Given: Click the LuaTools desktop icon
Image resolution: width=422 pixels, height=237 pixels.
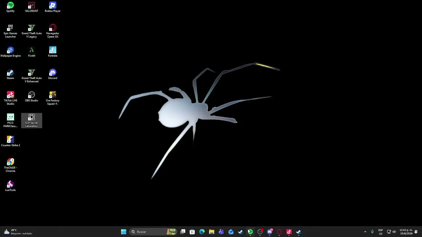Looking at the screenshot, I should pyautogui.click(x=10, y=186).
